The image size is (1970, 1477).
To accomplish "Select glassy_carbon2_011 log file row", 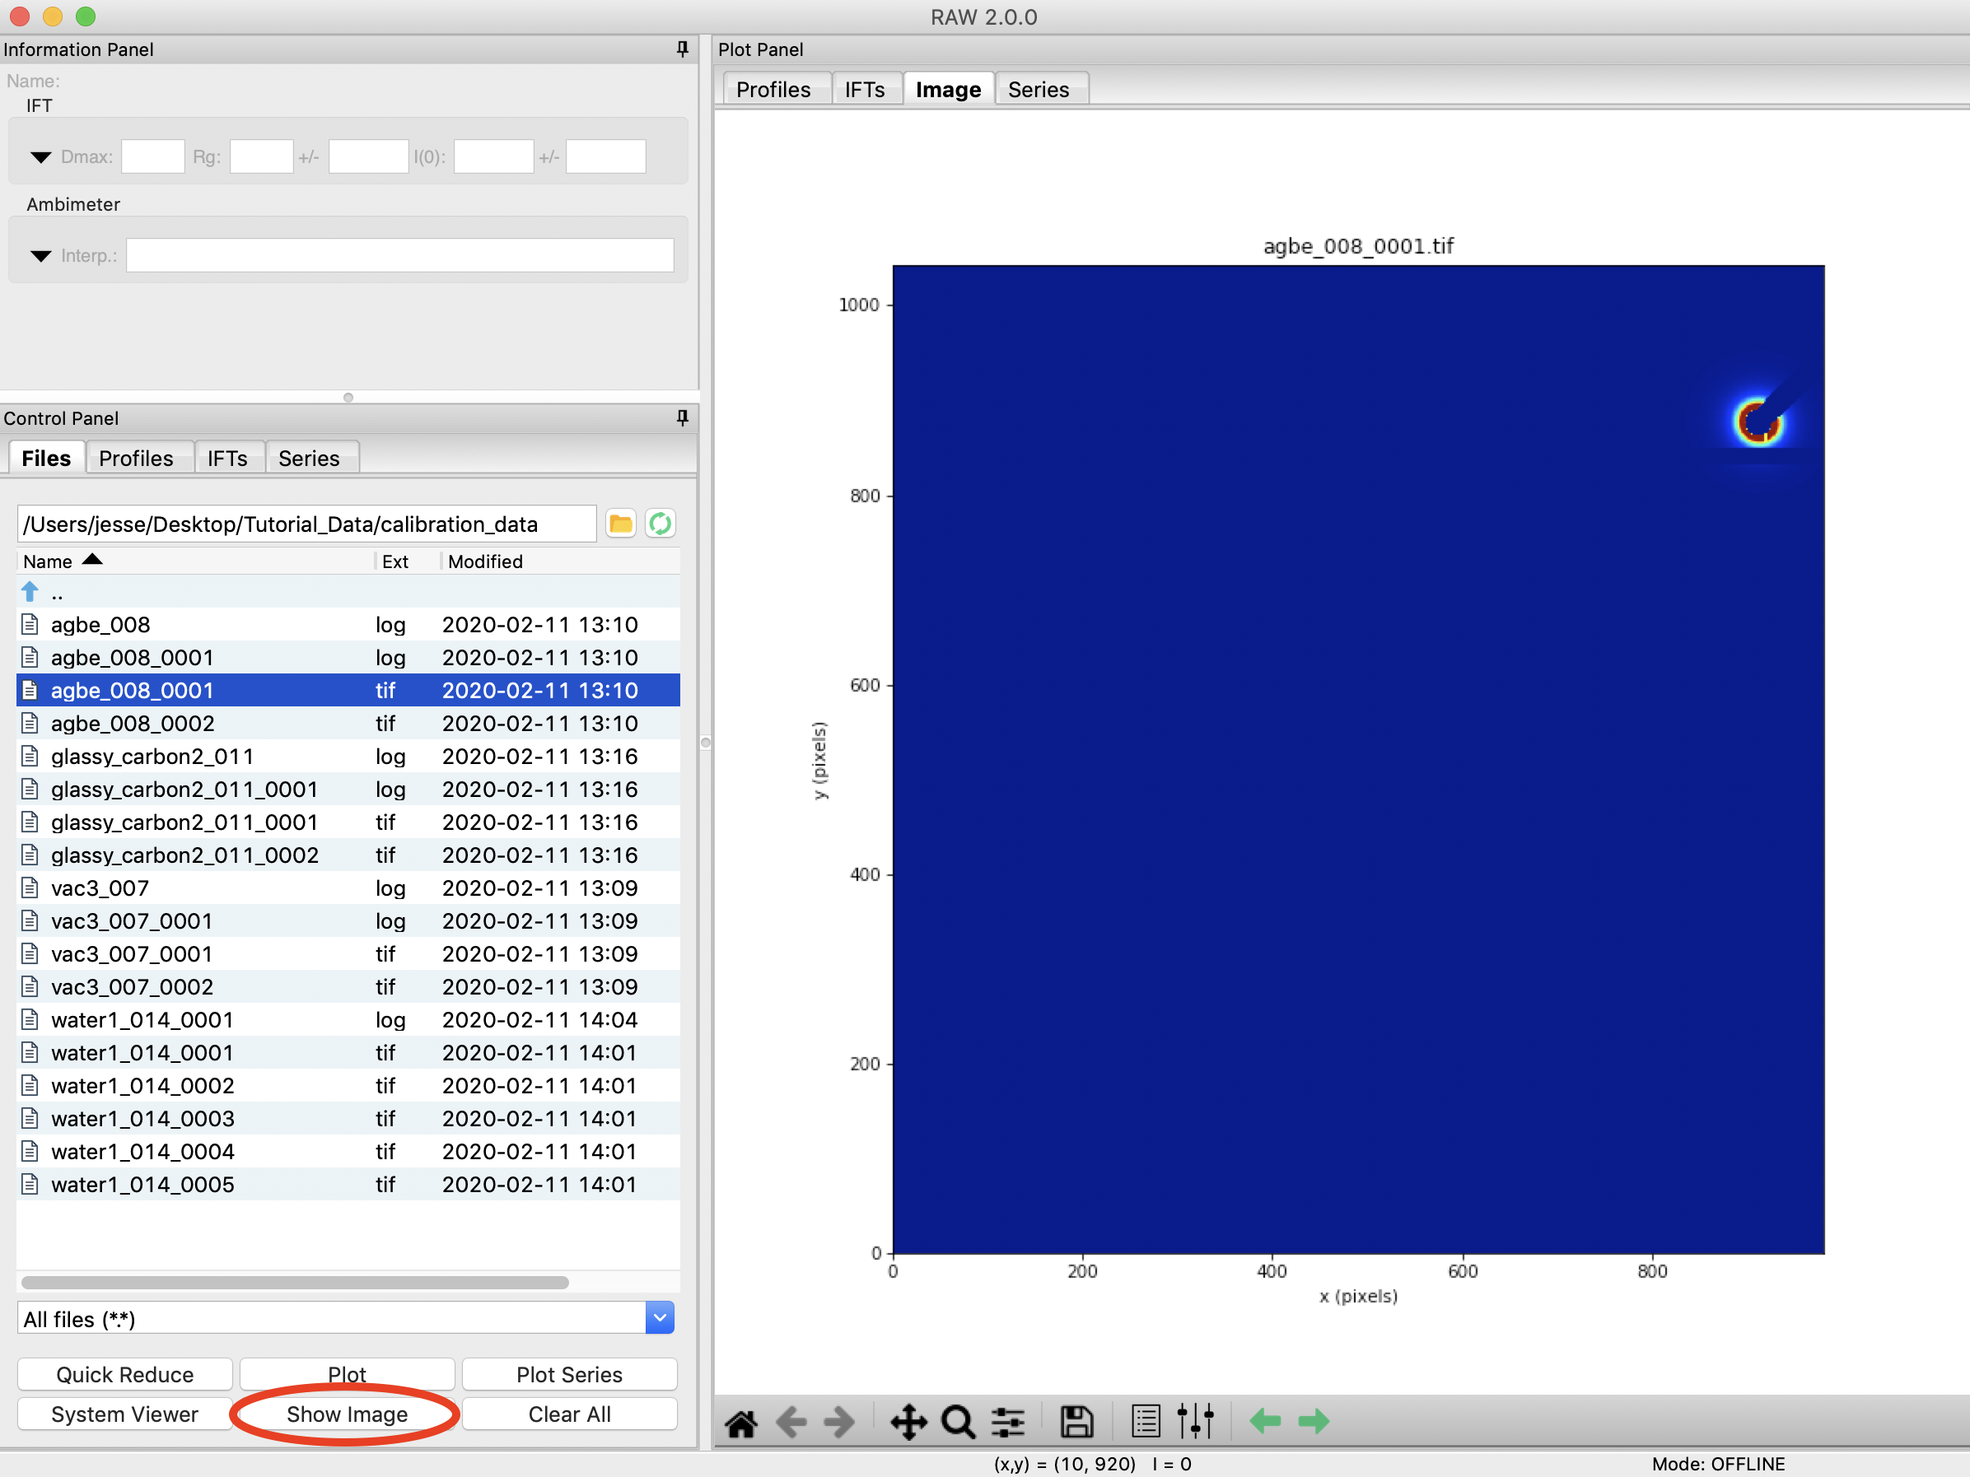I will (348, 756).
